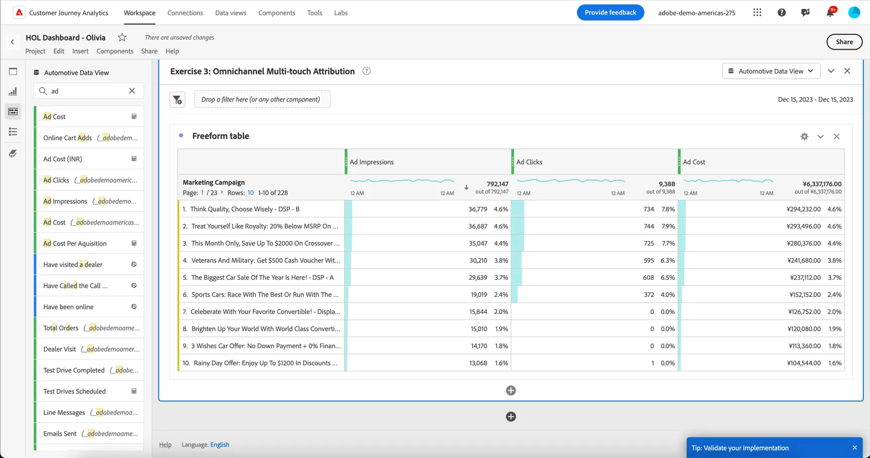Click the drop a filter here zone
The height and width of the screenshot is (458, 870).
click(x=262, y=99)
